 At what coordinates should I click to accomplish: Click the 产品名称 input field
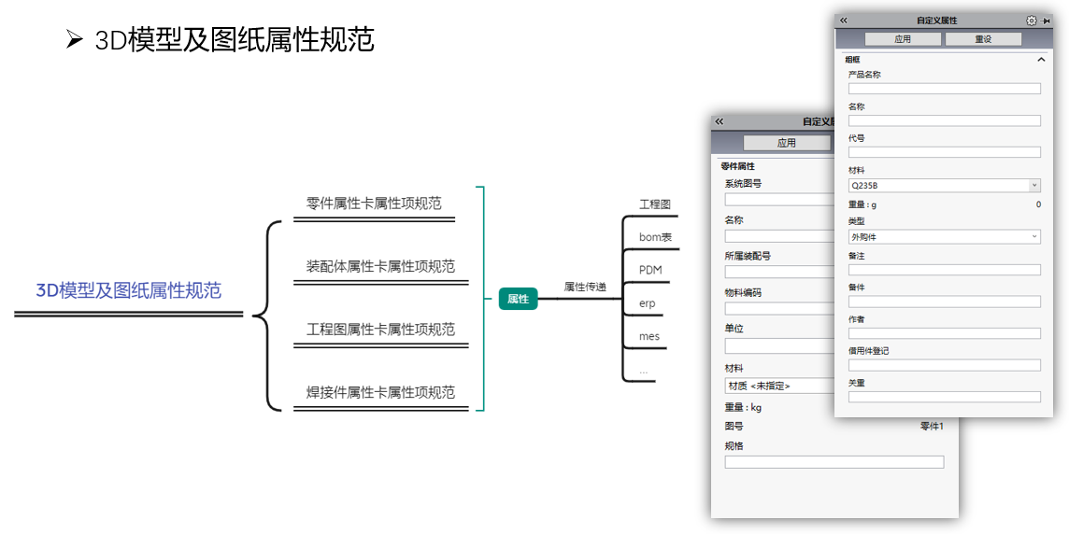[x=944, y=89]
